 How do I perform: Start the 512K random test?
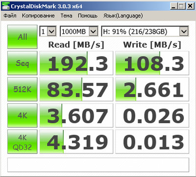(23, 89)
